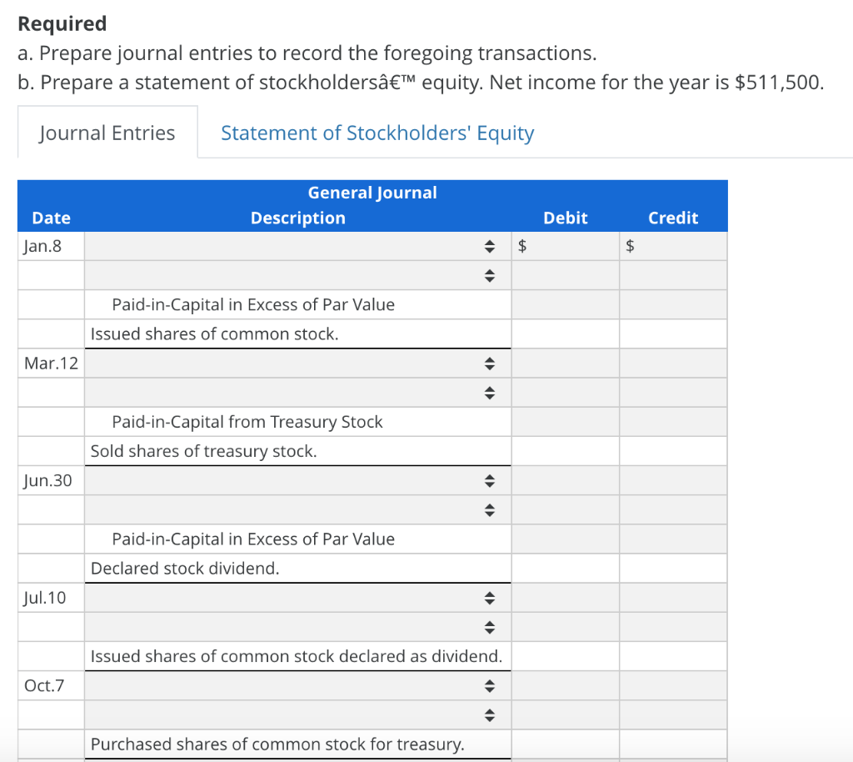Click the Jan.8 Credit dollar input field
The image size is (853, 762).
(673, 245)
